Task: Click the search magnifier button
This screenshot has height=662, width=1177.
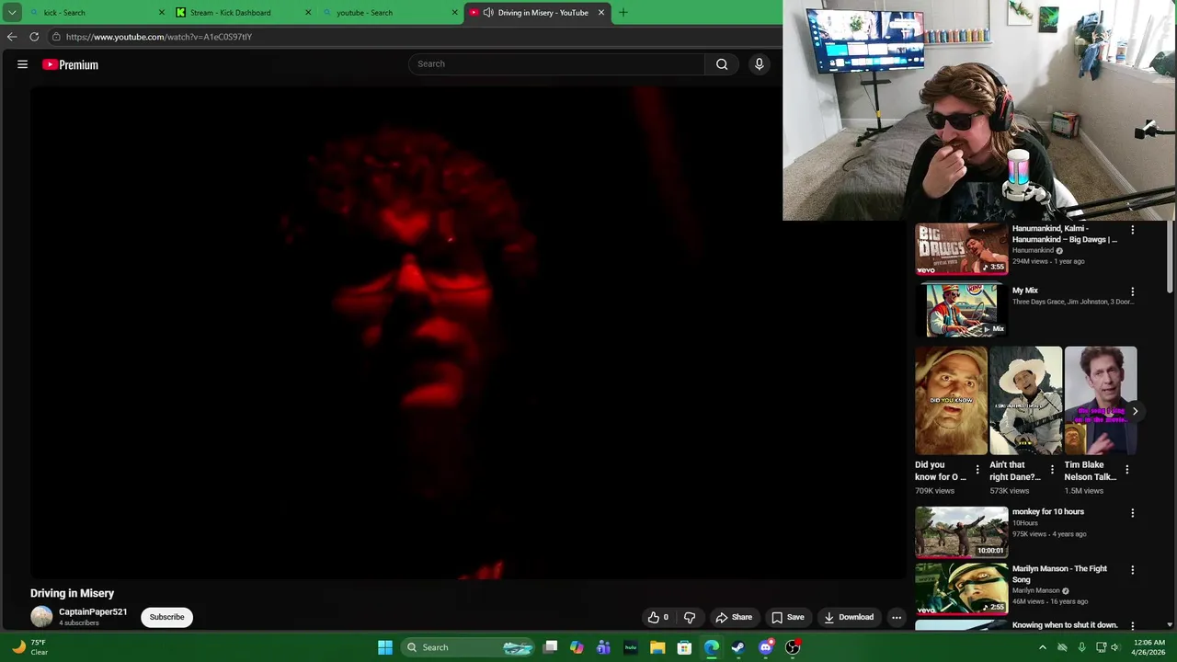Action: pyautogui.click(x=722, y=63)
